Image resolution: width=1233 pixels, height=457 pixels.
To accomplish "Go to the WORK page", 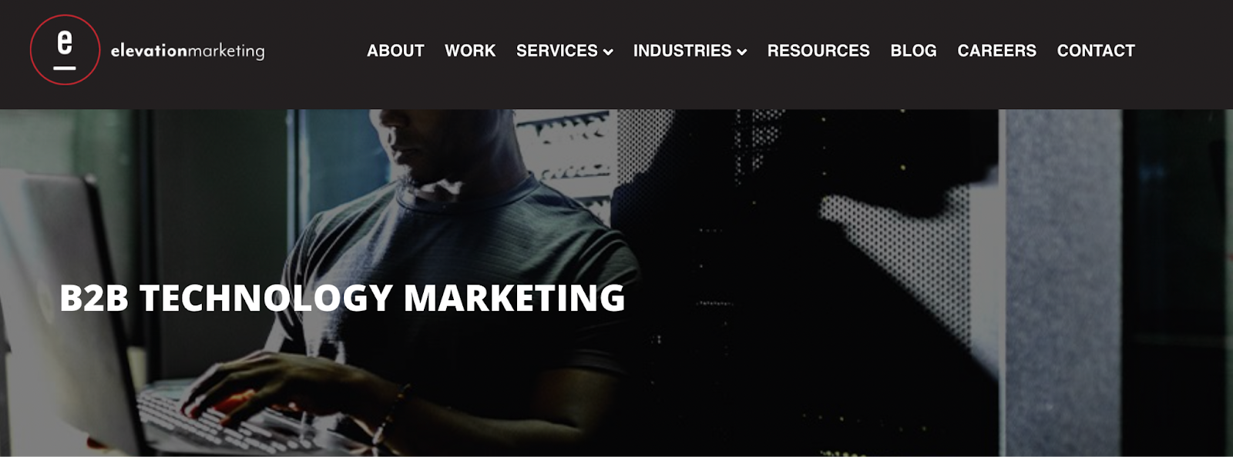I will click(x=470, y=51).
